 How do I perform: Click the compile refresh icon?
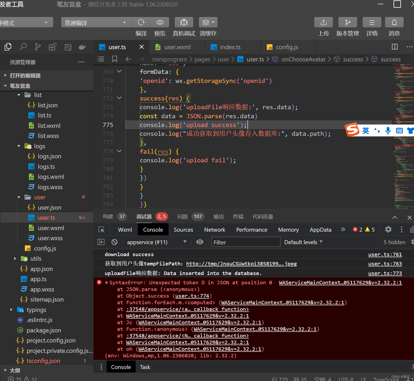point(141,23)
